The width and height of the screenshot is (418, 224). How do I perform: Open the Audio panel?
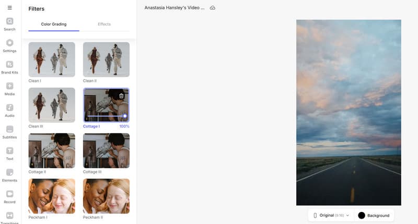coord(9,110)
